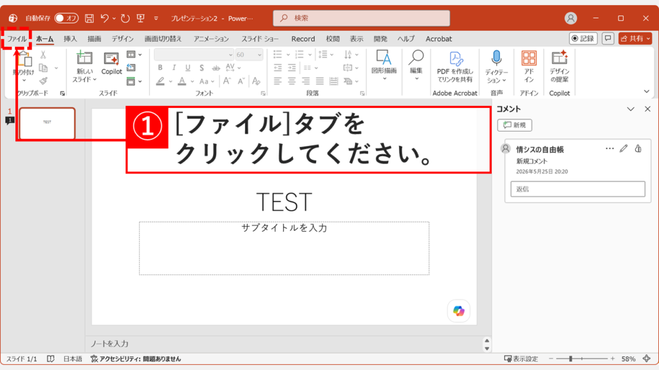Image resolution: width=659 pixels, height=370 pixels.
Task: Apply numbered list
Action: [299, 55]
